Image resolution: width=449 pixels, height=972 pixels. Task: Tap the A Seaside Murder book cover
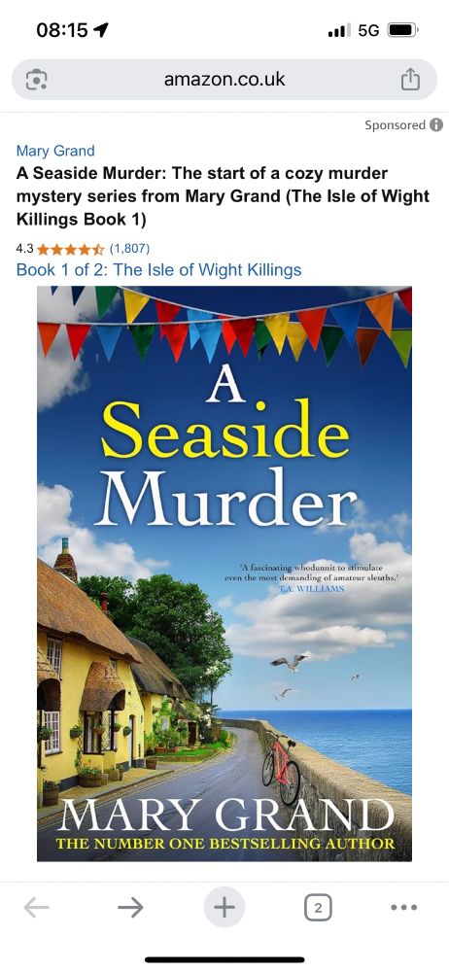point(224,573)
